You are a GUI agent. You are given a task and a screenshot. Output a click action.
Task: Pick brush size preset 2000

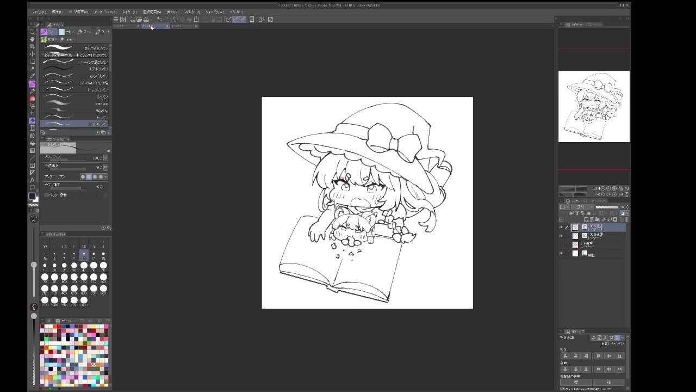84,301
